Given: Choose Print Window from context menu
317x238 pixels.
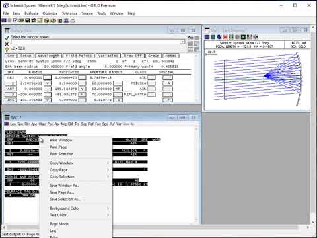Looking at the screenshot, I should click(75, 140).
